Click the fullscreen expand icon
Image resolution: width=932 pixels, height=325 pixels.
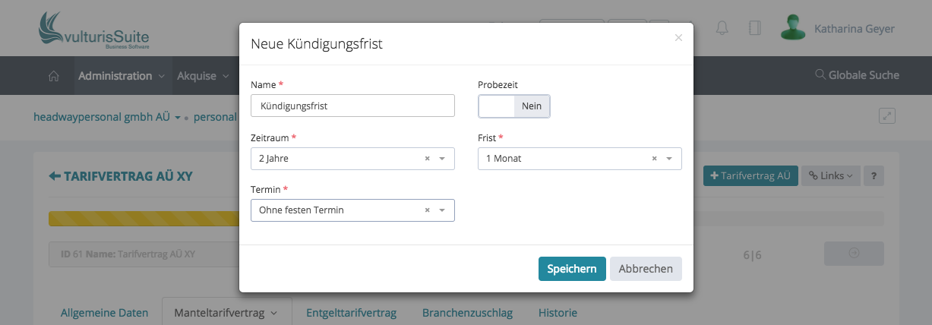886,115
